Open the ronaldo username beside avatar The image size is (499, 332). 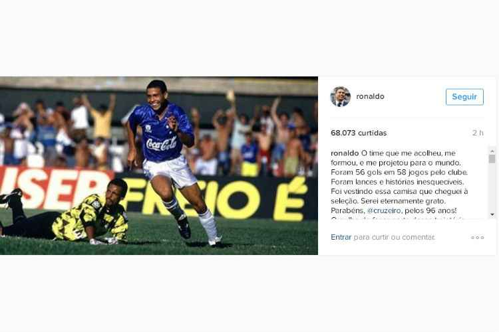(370, 96)
